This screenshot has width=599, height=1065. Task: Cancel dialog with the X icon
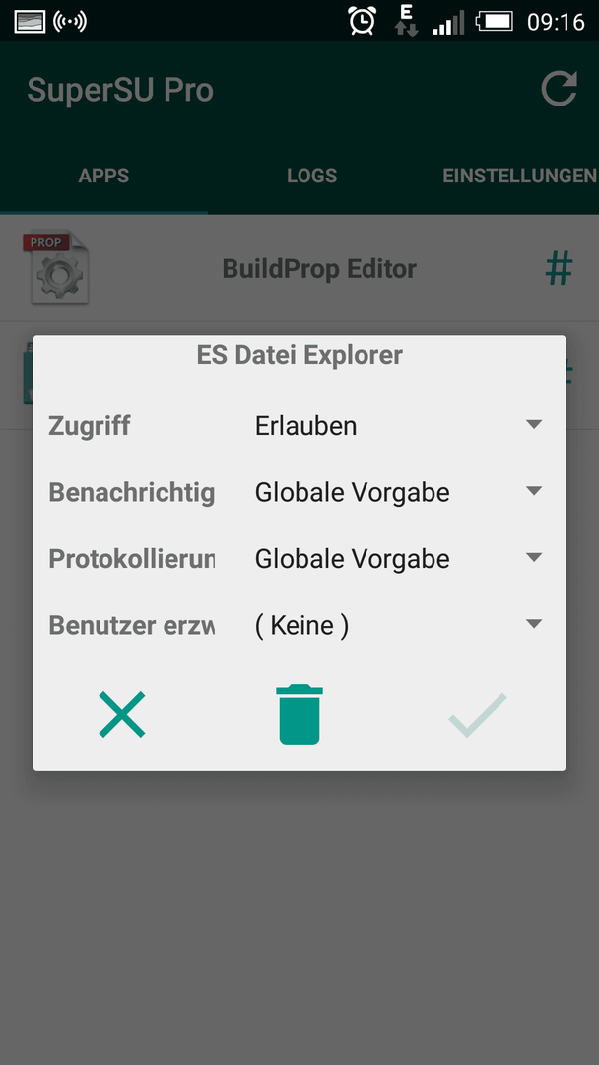(122, 715)
